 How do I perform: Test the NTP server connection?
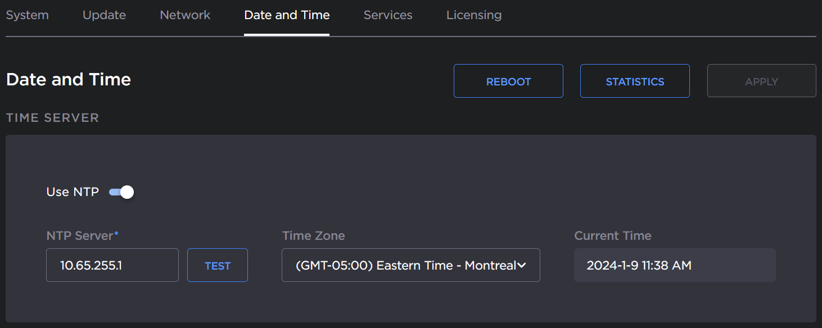(217, 265)
